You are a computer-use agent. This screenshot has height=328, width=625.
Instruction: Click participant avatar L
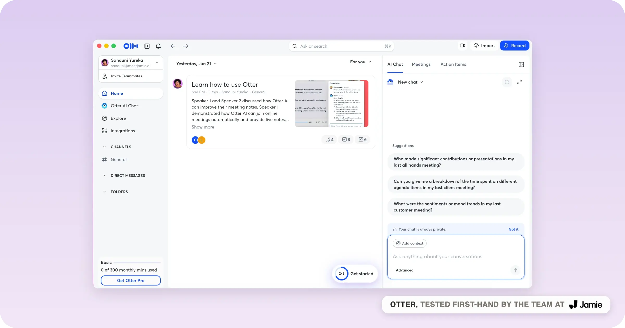202,140
